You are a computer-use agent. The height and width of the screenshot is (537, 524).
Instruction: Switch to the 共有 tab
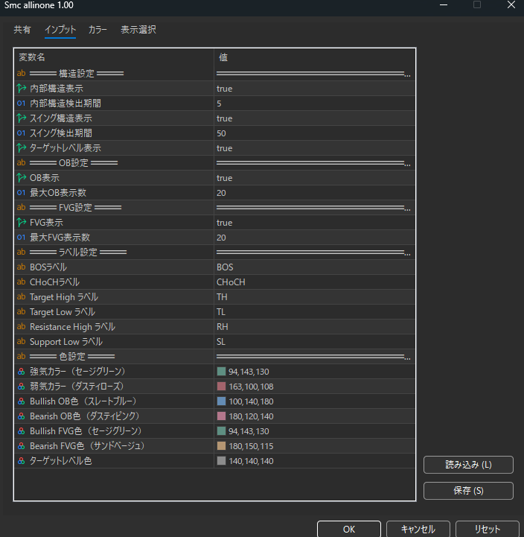point(22,30)
